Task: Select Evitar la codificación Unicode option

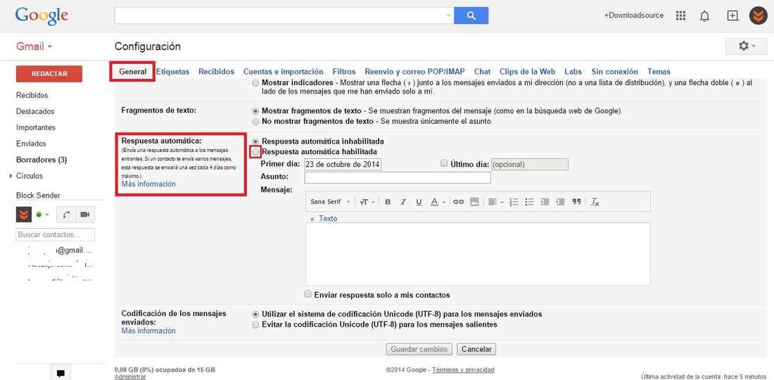Action: [255, 324]
